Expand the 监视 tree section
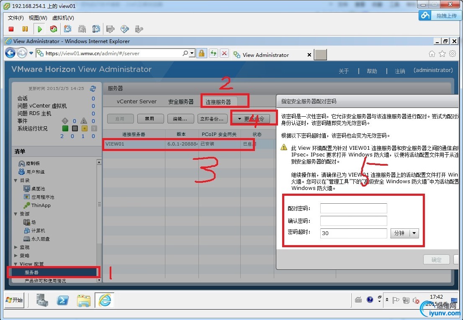The image size is (463, 320). pos(15,247)
